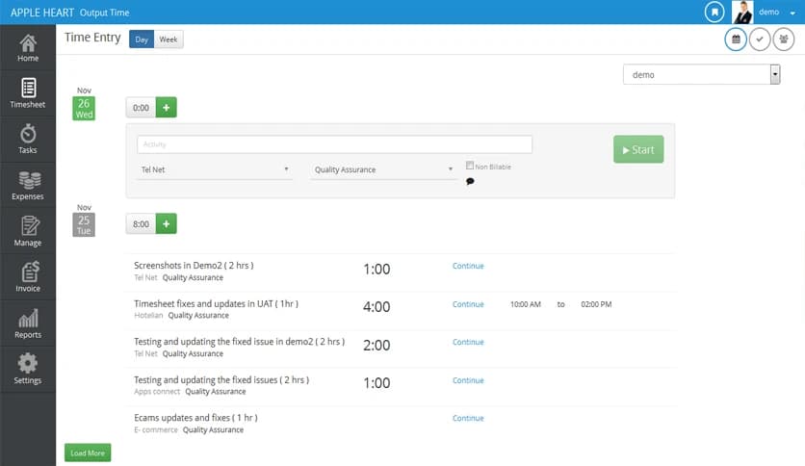Continue the Screenshots in Demo2 entry

pyautogui.click(x=468, y=266)
